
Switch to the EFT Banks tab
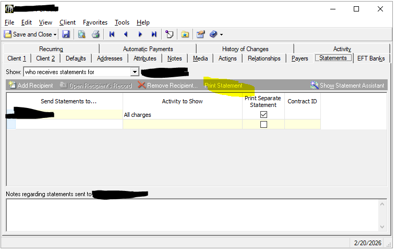pyautogui.click(x=371, y=58)
